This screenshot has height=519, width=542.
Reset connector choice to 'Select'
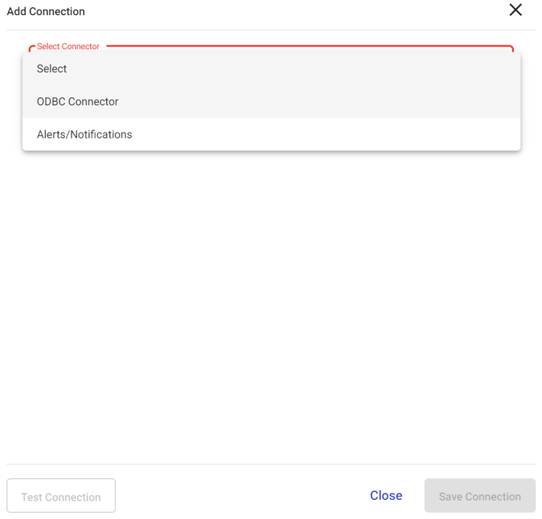(x=272, y=69)
